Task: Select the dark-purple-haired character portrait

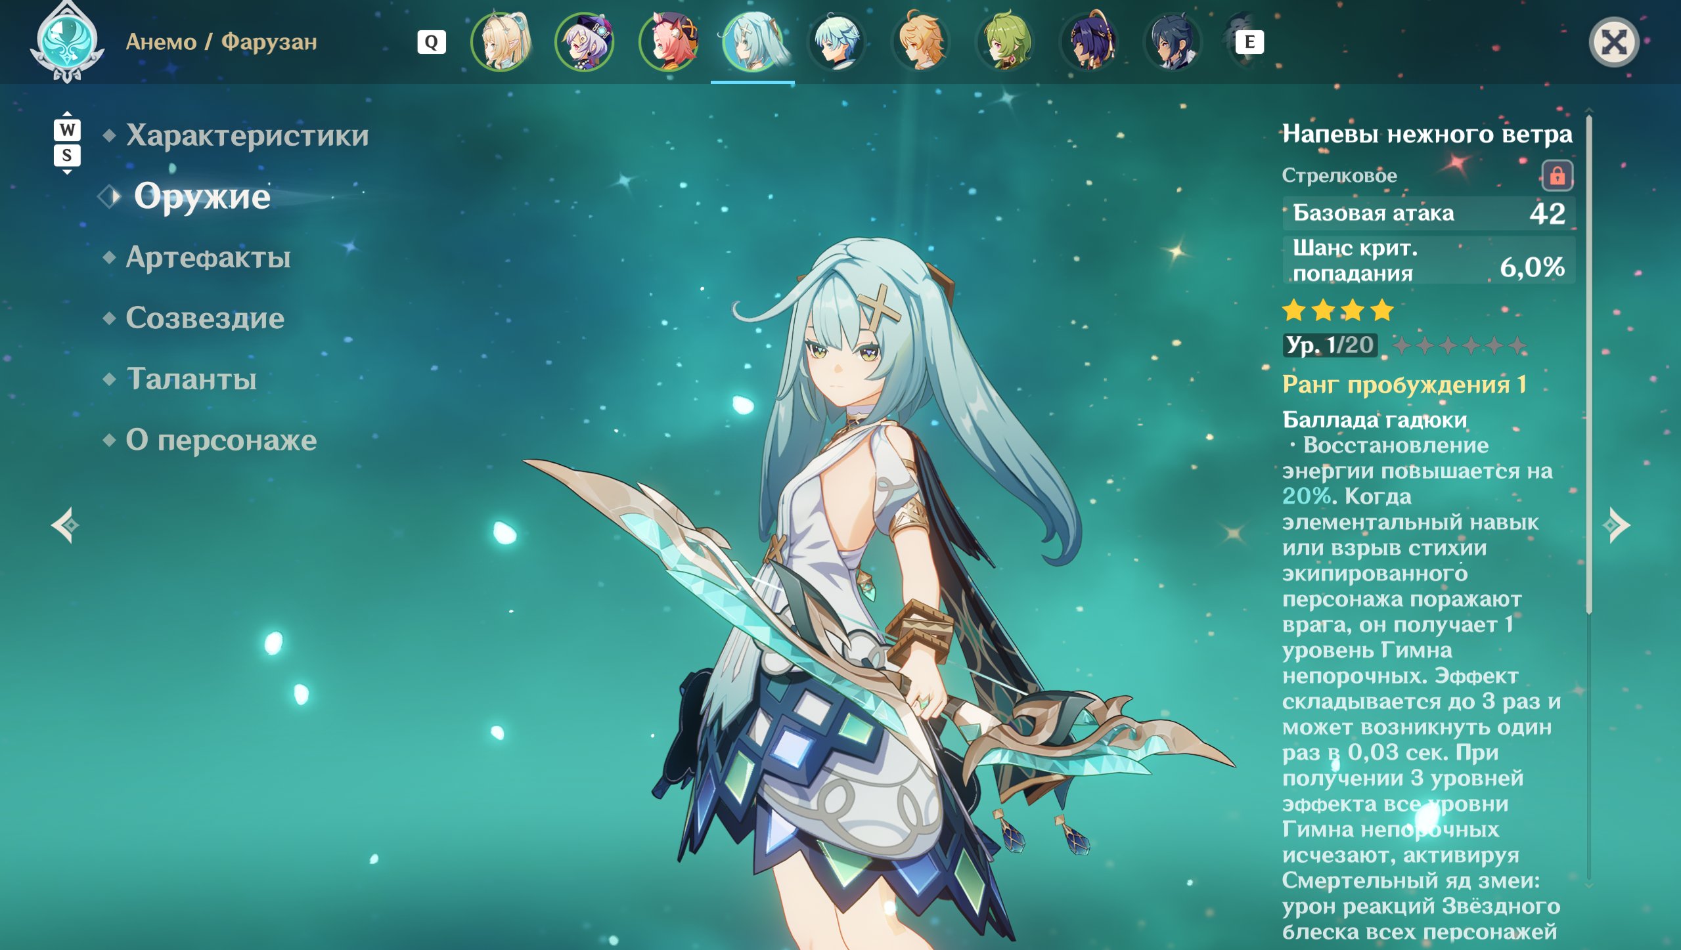Action: [x=1089, y=42]
